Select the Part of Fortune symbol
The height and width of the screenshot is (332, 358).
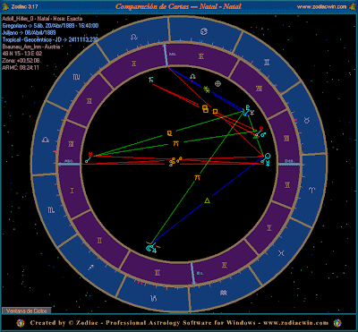[218, 84]
